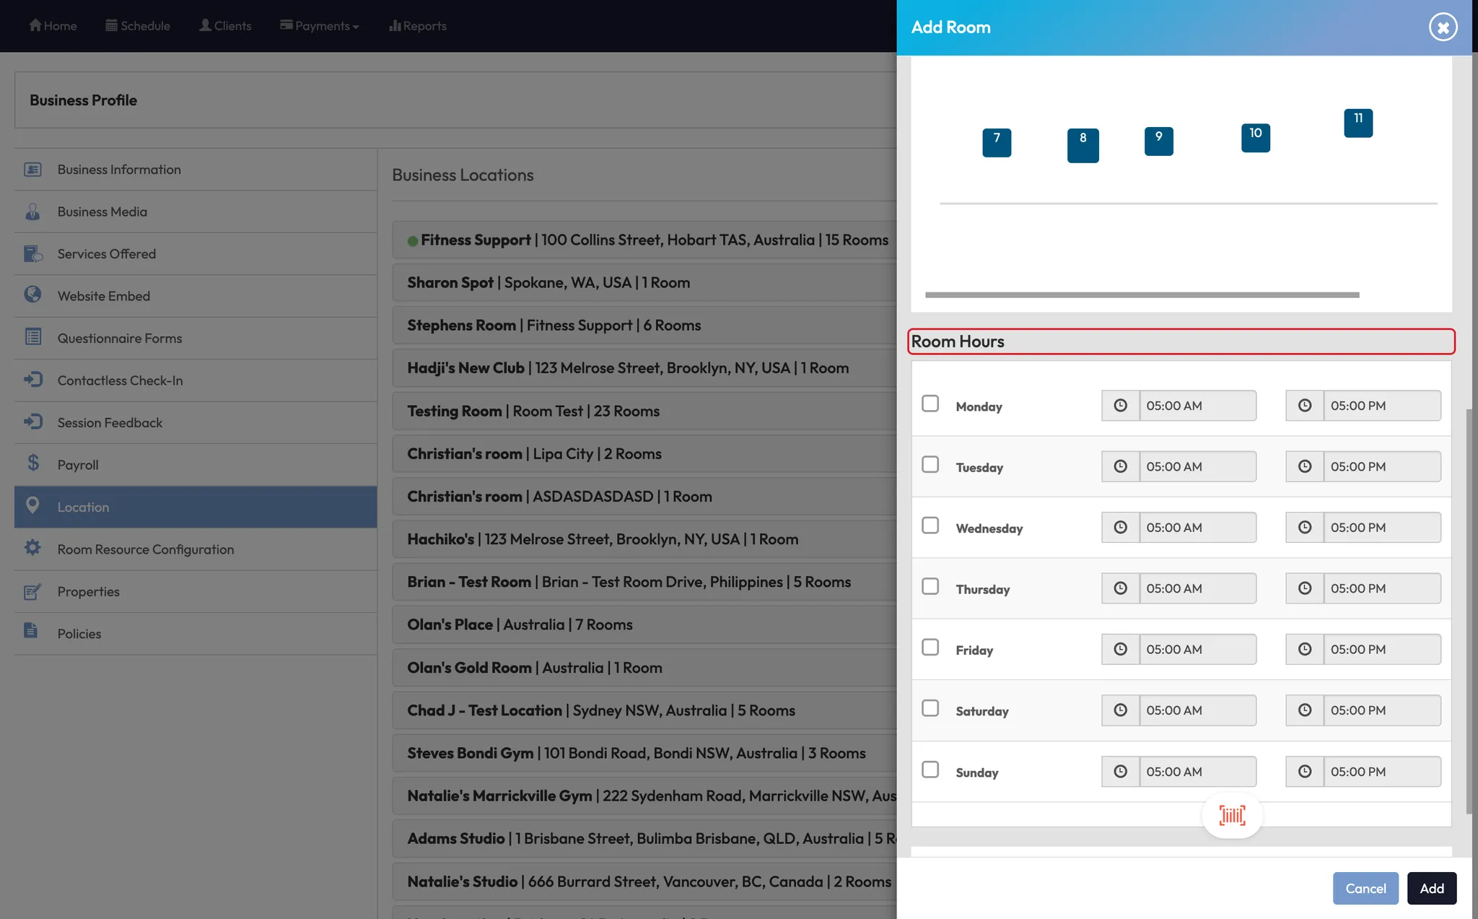This screenshot has height=919, width=1478.
Task: Click the Cancel button
Action: tap(1365, 888)
